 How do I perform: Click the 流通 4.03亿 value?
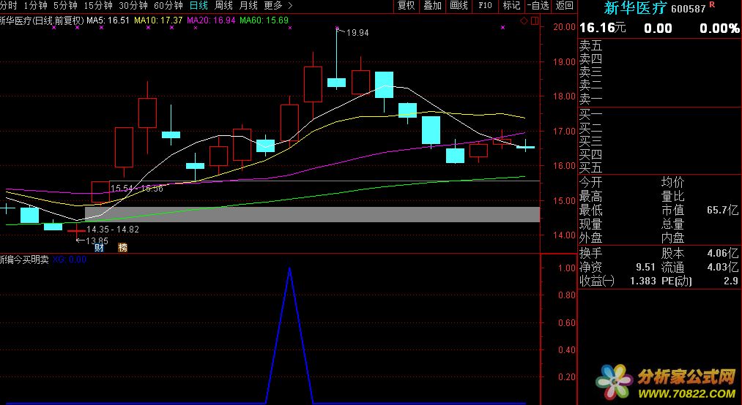pyautogui.click(x=723, y=267)
